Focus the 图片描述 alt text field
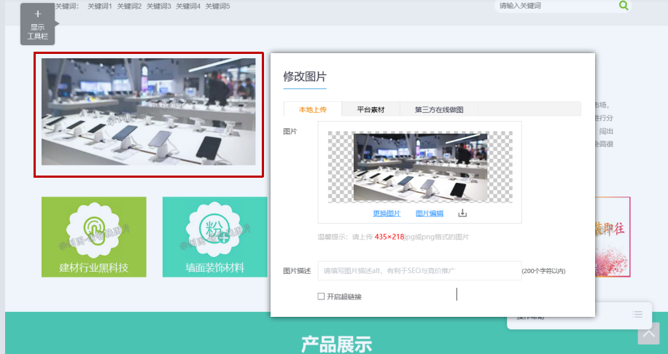The height and width of the screenshot is (354, 668). point(419,271)
